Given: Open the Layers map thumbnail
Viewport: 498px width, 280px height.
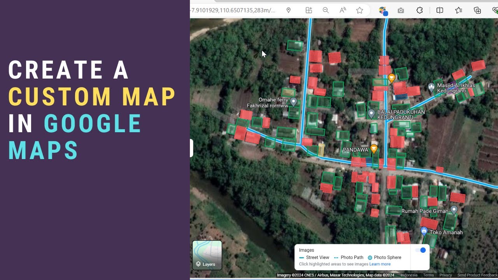Looking at the screenshot, I should pos(207,255).
